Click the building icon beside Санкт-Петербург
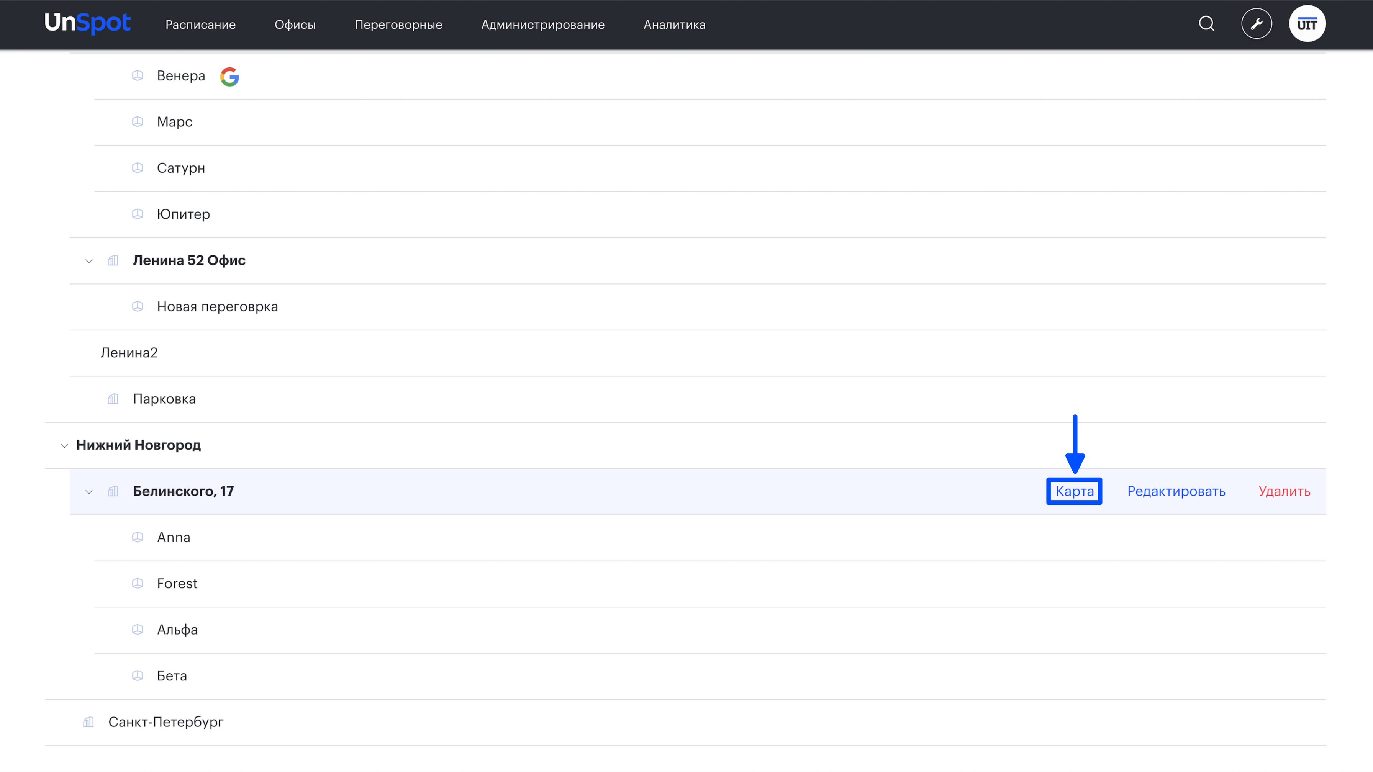 tap(88, 722)
